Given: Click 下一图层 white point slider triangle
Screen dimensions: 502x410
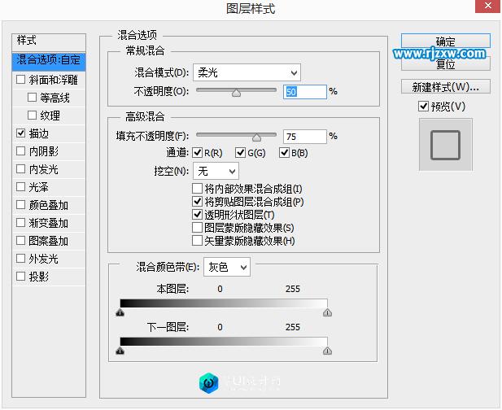Looking at the screenshot, I should 327,351.
